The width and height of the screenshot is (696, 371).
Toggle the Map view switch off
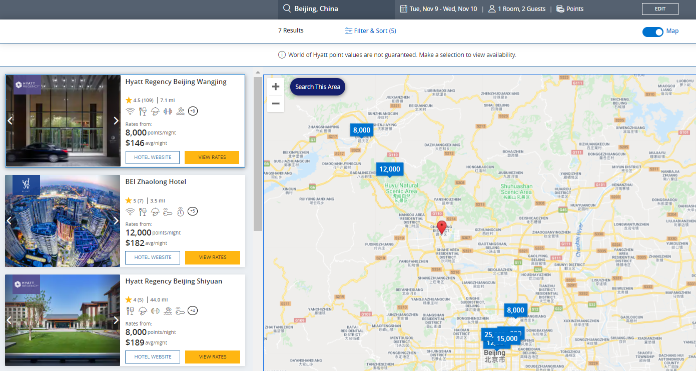pos(652,31)
